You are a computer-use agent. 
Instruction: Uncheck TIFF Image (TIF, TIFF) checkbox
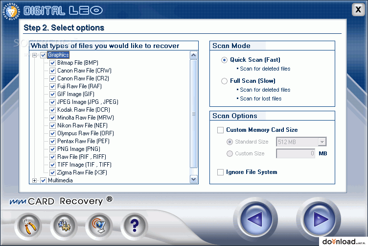pyautogui.click(x=52, y=165)
